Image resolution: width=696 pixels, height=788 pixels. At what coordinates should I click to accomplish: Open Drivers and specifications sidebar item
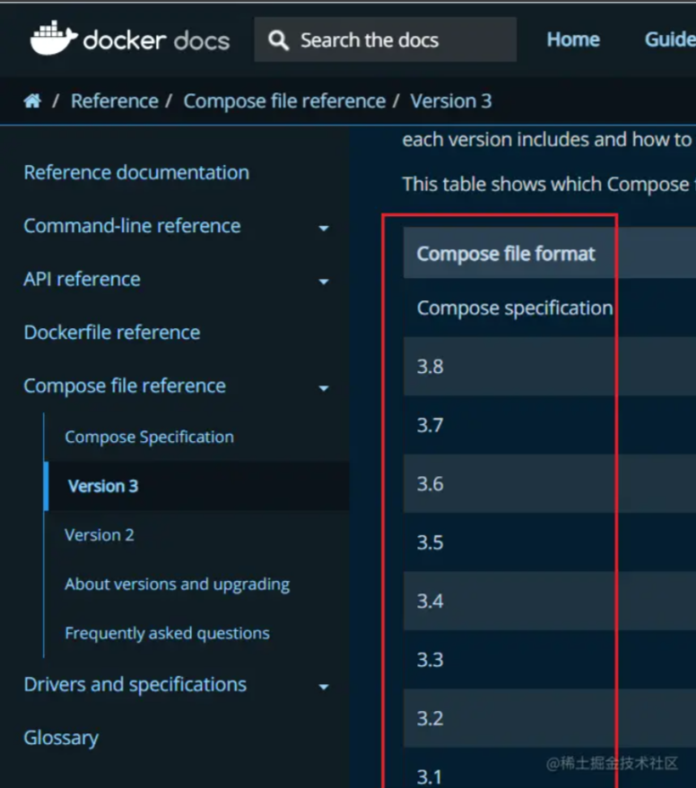[x=135, y=685]
